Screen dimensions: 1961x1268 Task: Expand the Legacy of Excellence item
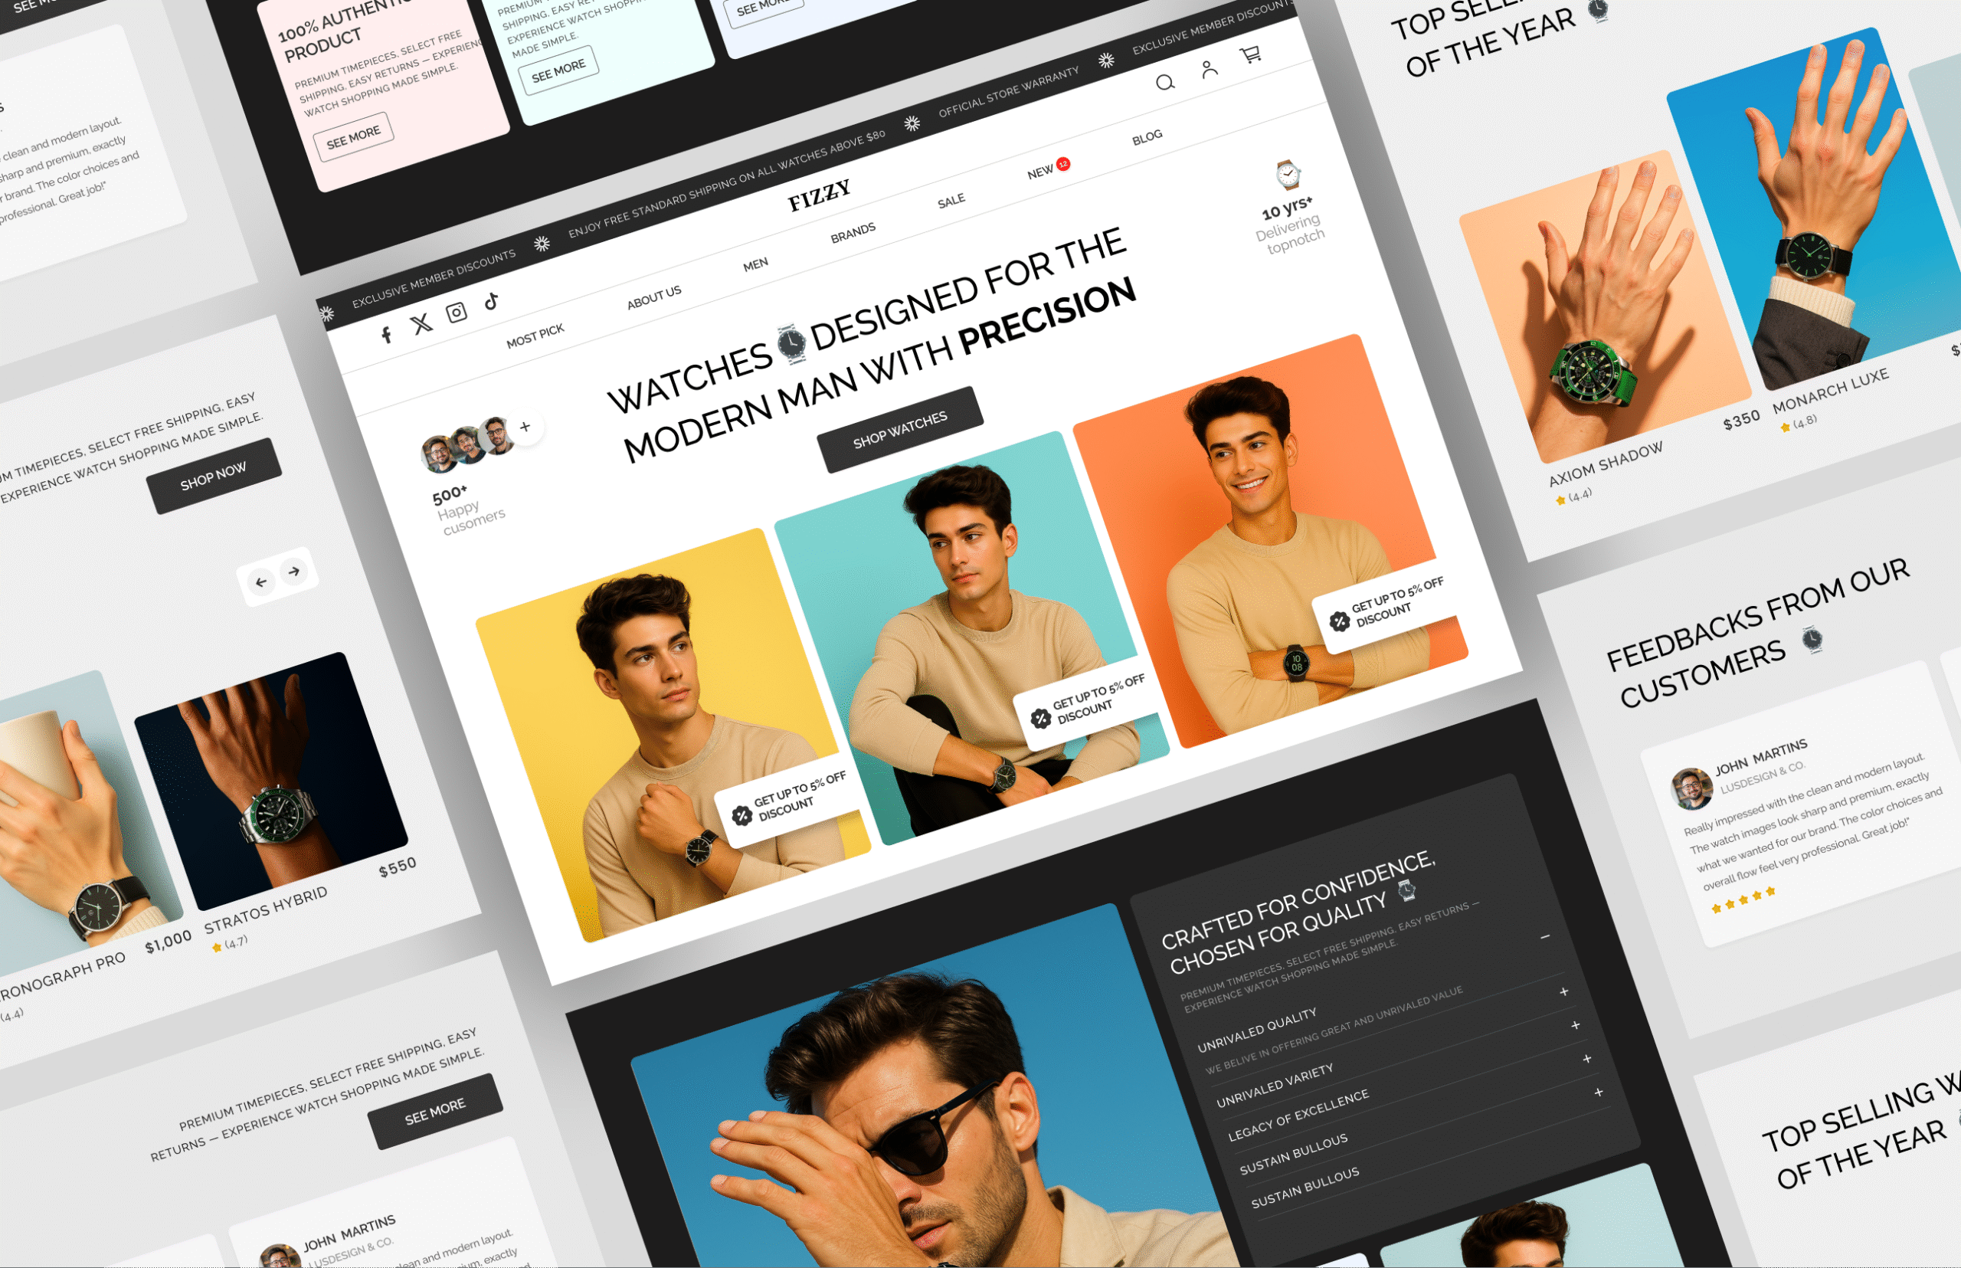tap(1586, 1059)
